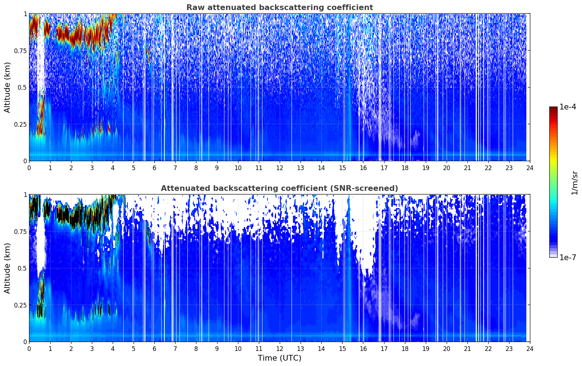This screenshot has width=582, height=366.
Task: Click the bottom plot's '24' time tick label
Action: 530,349
